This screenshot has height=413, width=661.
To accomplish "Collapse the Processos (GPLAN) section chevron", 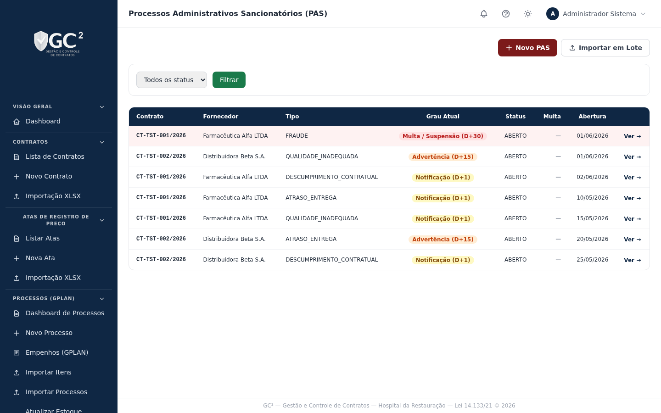I will coord(102,299).
